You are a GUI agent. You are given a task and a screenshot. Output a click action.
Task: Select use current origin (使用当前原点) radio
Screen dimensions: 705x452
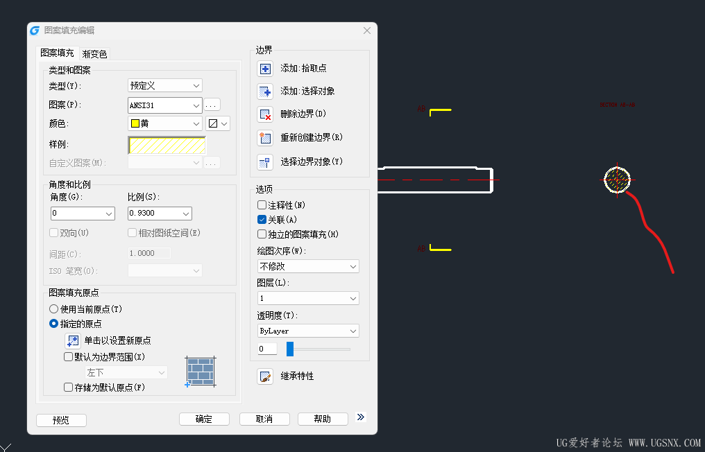pyautogui.click(x=53, y=308)
